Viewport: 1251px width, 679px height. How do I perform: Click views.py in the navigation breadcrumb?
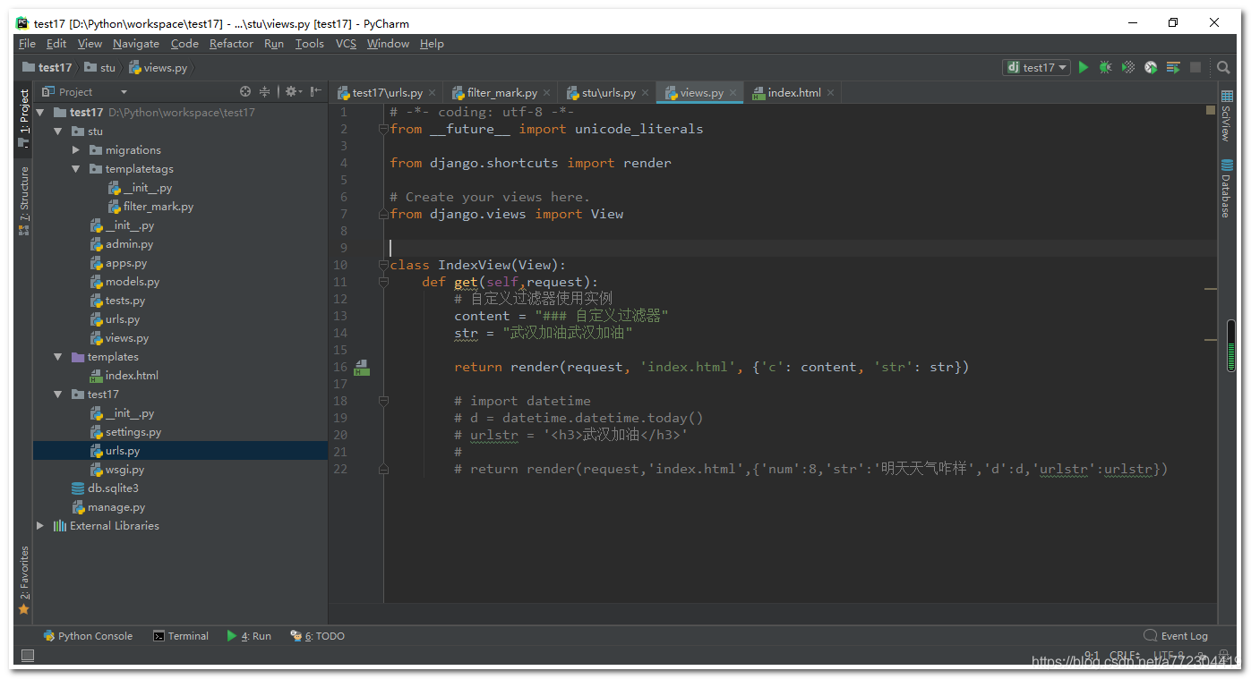point(159,67)
